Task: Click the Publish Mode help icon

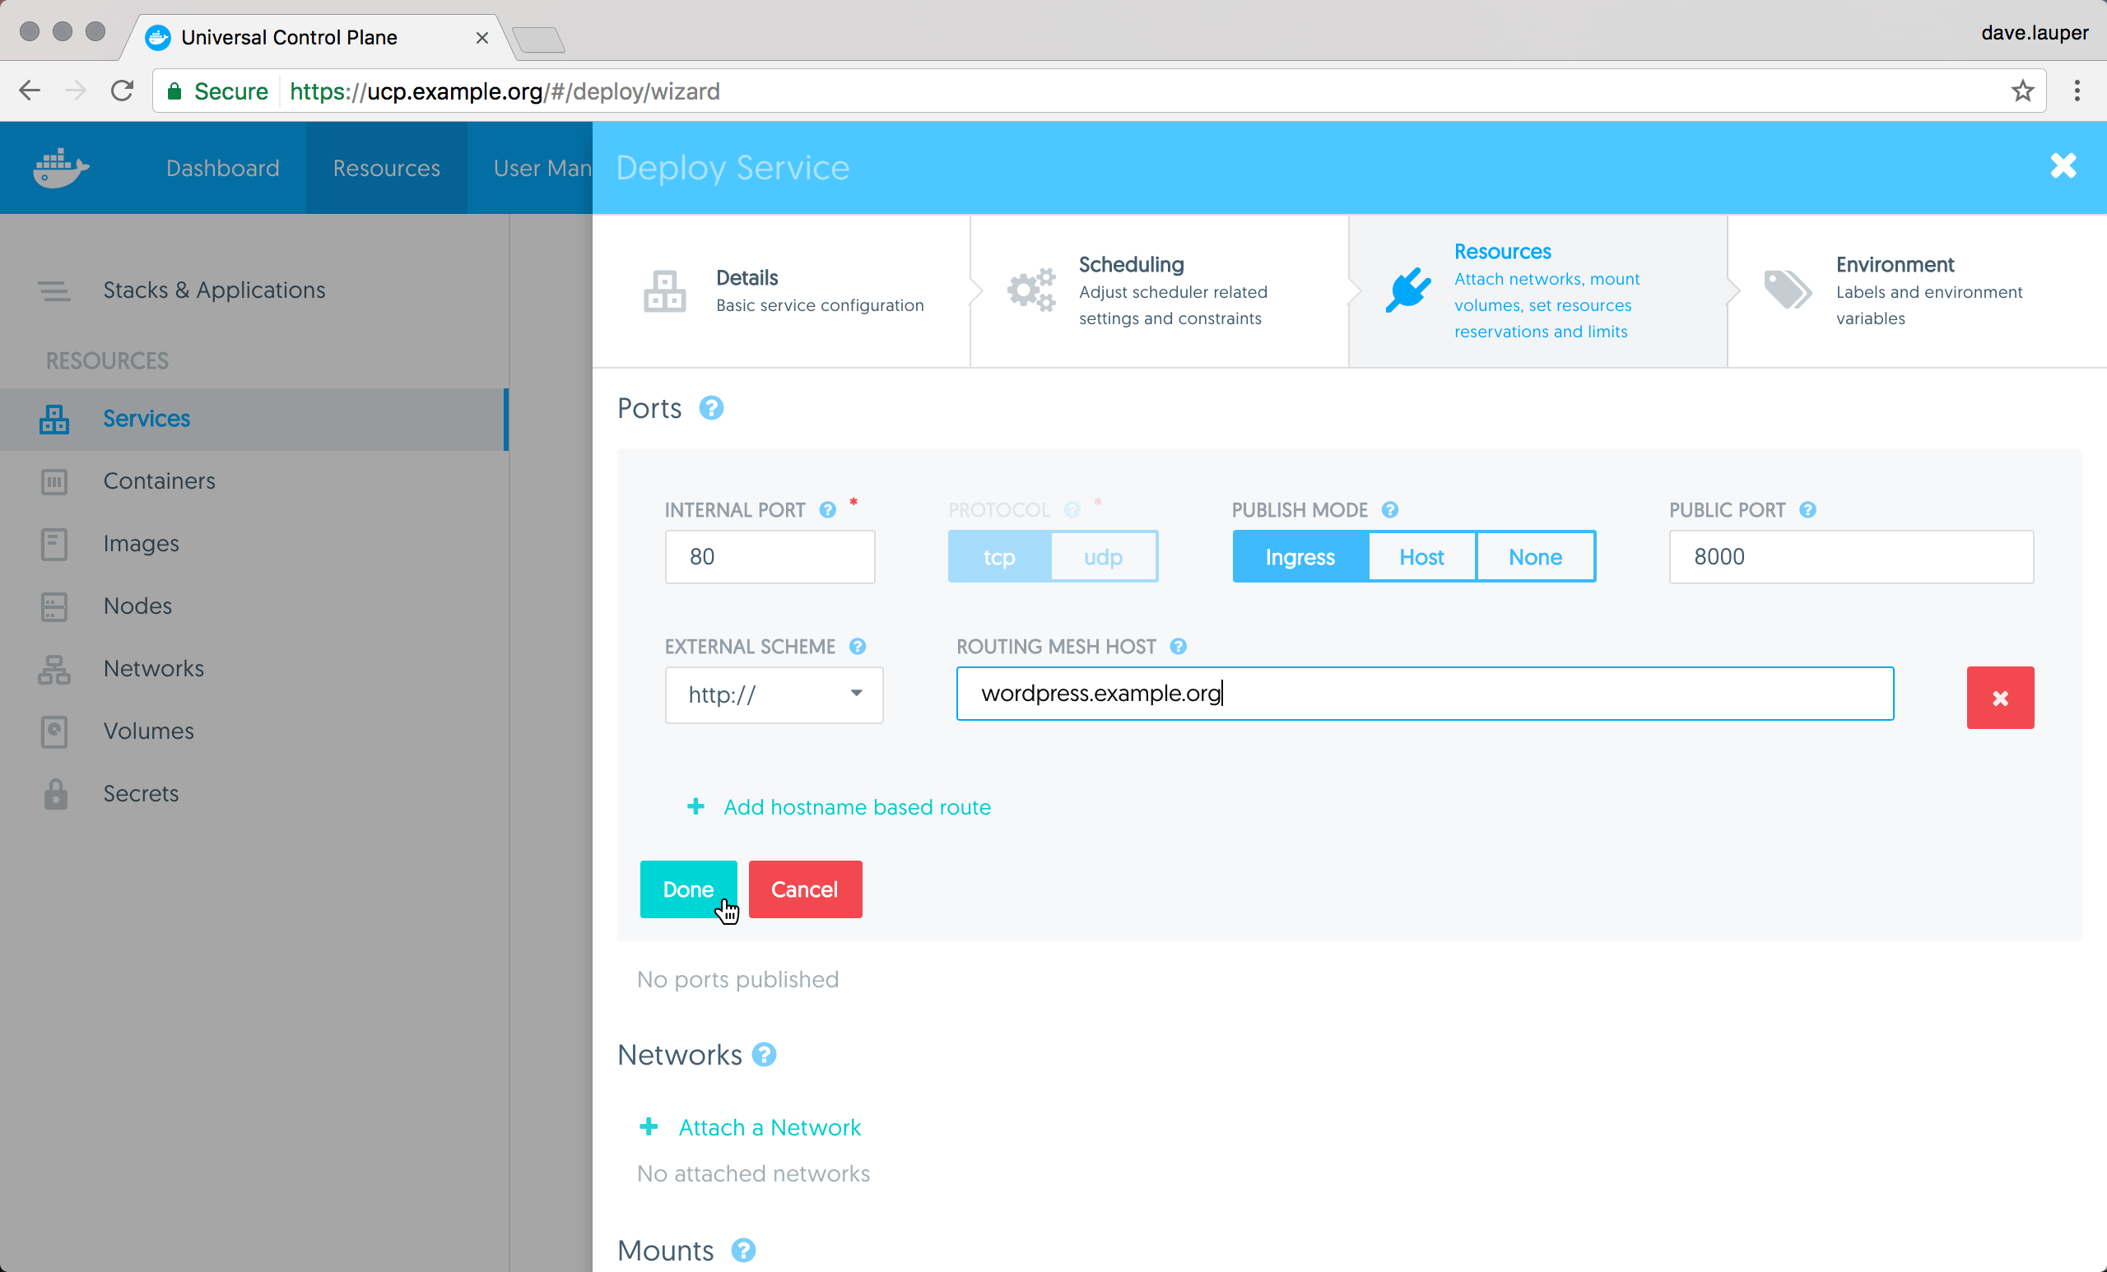Action: (1389, 510)
